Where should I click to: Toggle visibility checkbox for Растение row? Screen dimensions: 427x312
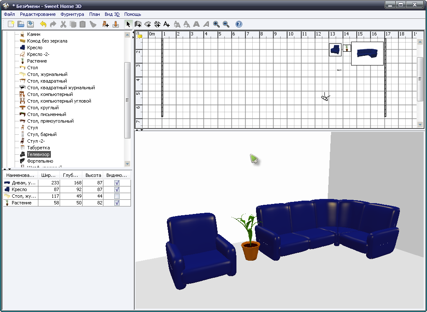[x=117, y=203]
